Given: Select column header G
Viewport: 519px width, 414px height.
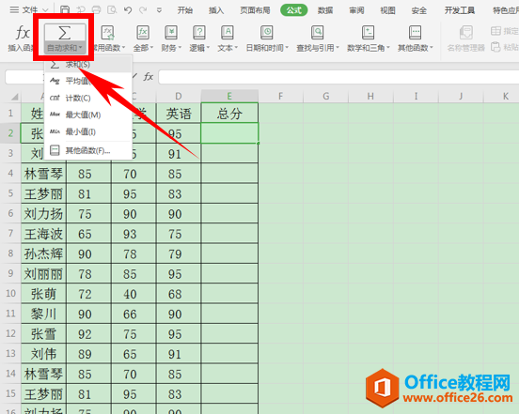Looking at the screenshot, I should pos(325,96).
